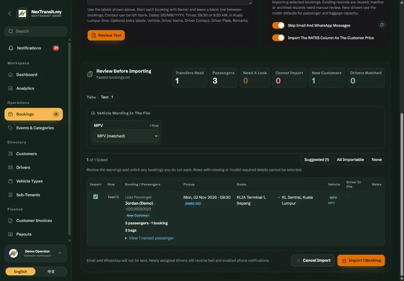
Task: Click the Analytics chart icon
Action: (10, 88)
